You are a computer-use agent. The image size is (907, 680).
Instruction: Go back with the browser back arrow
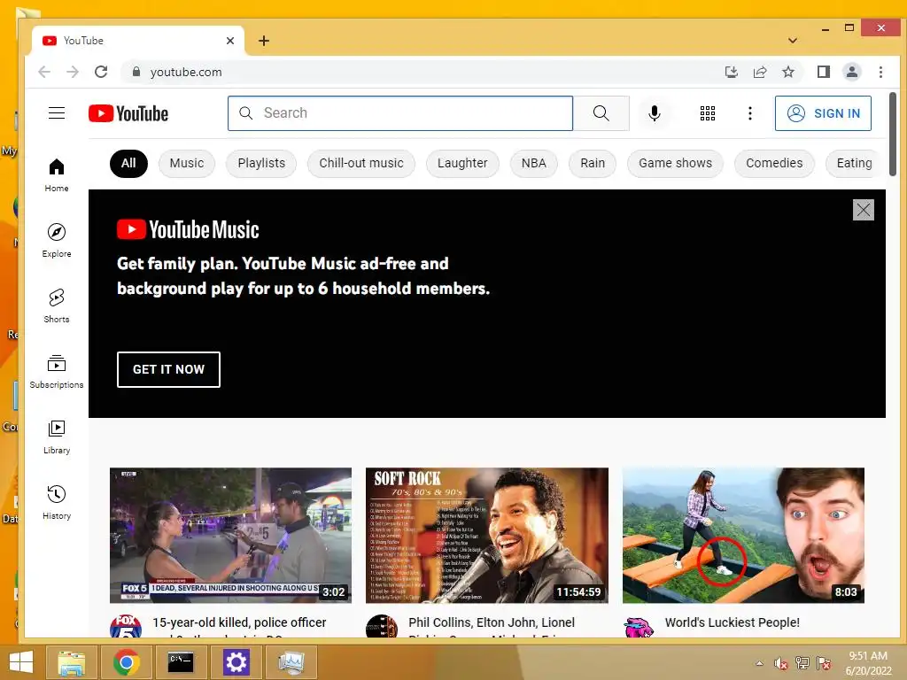pyautogui.click(x=44, y=72)
